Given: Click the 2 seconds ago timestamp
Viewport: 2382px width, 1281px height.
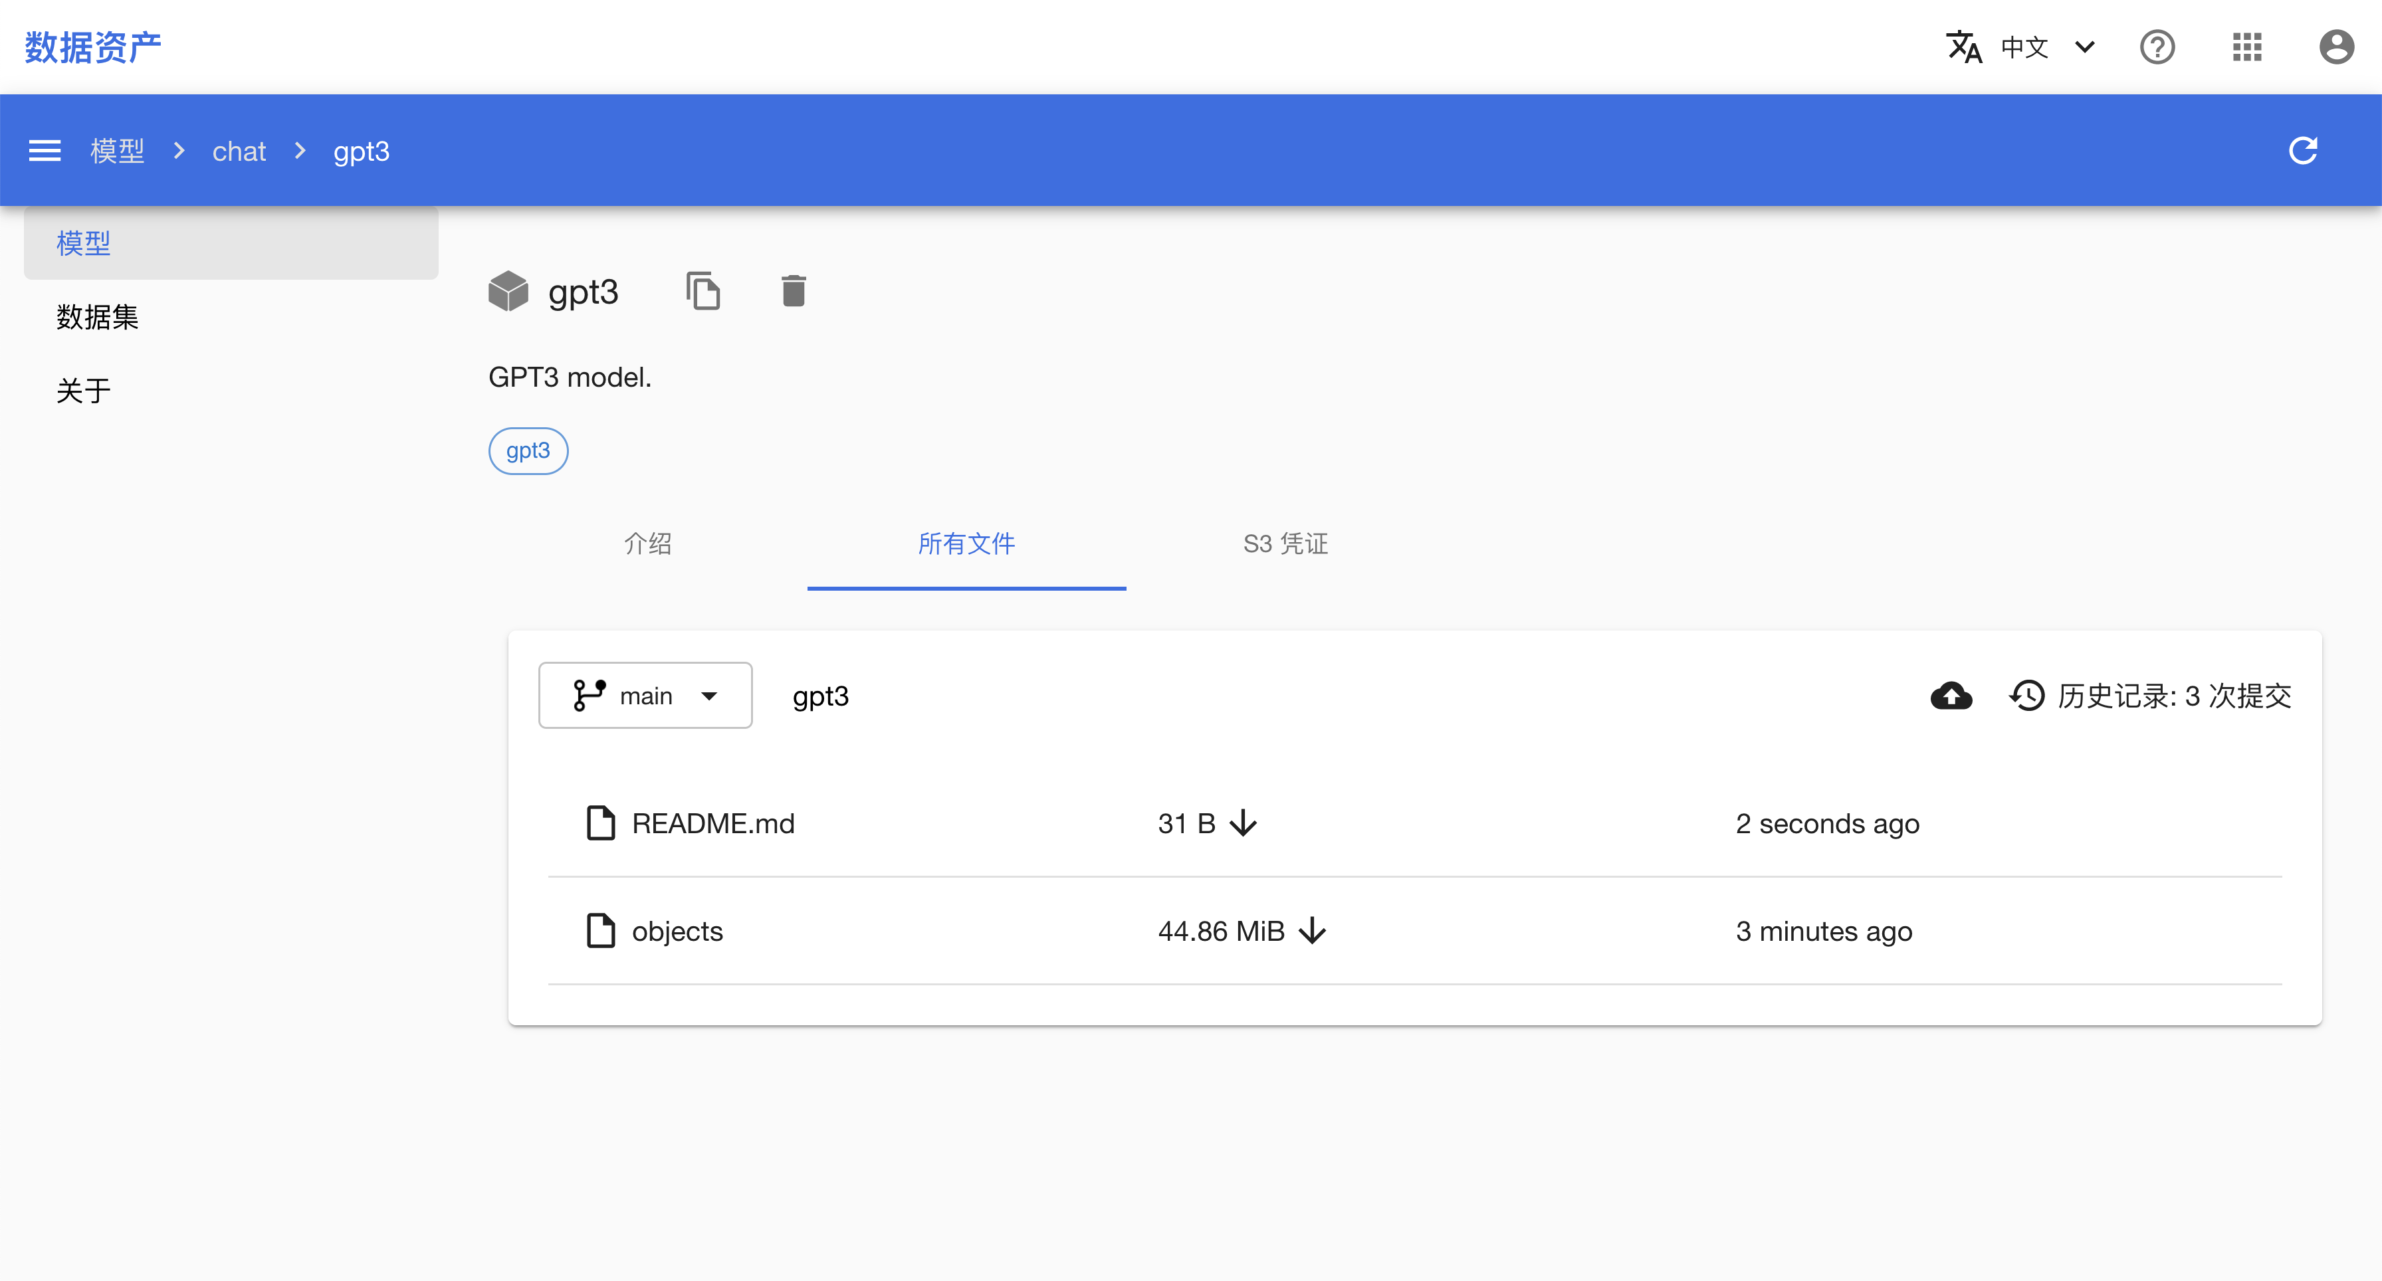Looking at the screenshot, I should 1827,823.
